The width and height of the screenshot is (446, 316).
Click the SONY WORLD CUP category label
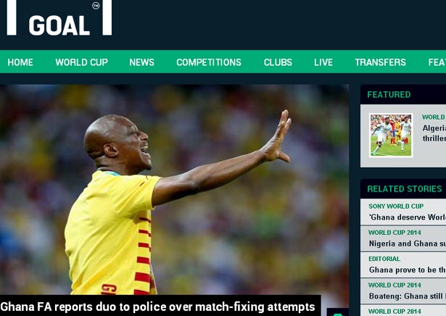pos(396,206)
